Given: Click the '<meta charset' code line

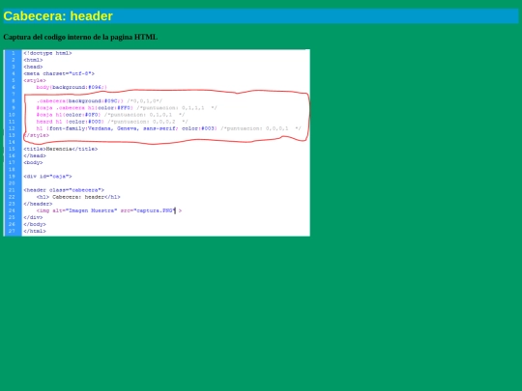Looking at the screenshot, I should [x=59, y=73].
